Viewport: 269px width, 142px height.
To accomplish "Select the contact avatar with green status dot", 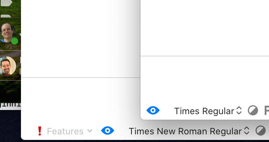I will pos(8,33).
